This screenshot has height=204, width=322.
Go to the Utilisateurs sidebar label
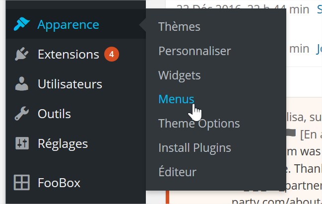coord(70,84)
